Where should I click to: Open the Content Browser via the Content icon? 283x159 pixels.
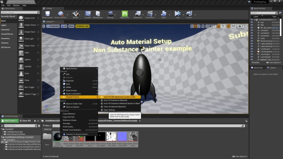point(87,13)
